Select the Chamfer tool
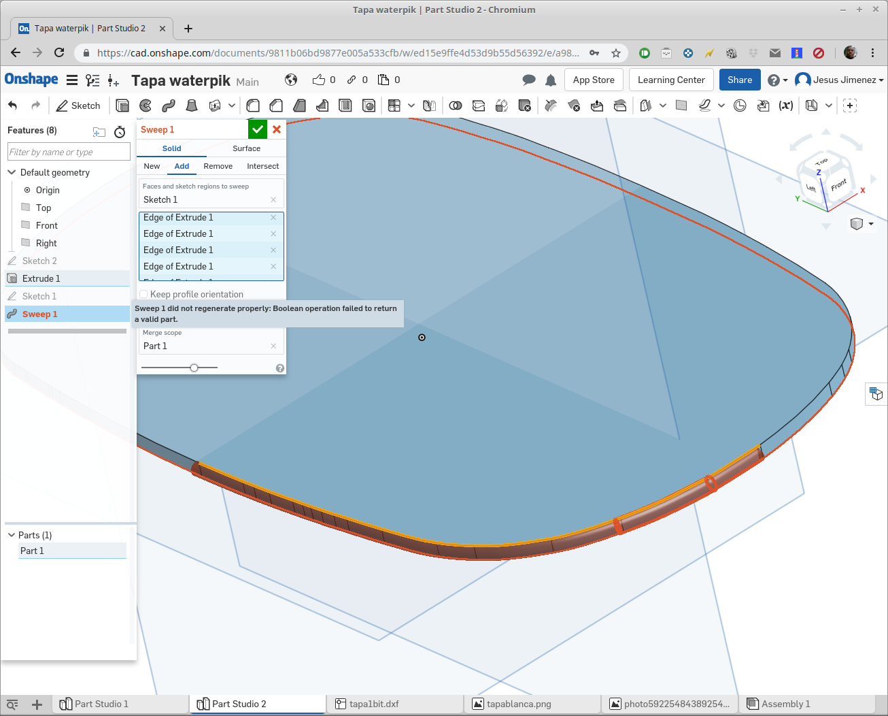The height and width of the screenshot is (716, 888). click(276, 105)
